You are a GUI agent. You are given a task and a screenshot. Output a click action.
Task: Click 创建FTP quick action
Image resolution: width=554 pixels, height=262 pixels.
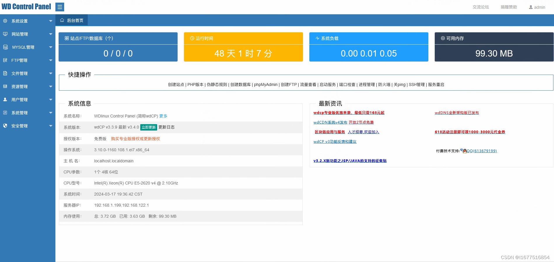[x=289, y=85]
